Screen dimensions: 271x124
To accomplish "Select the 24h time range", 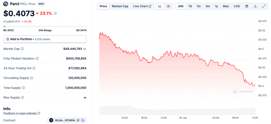I will click(181, 6).
